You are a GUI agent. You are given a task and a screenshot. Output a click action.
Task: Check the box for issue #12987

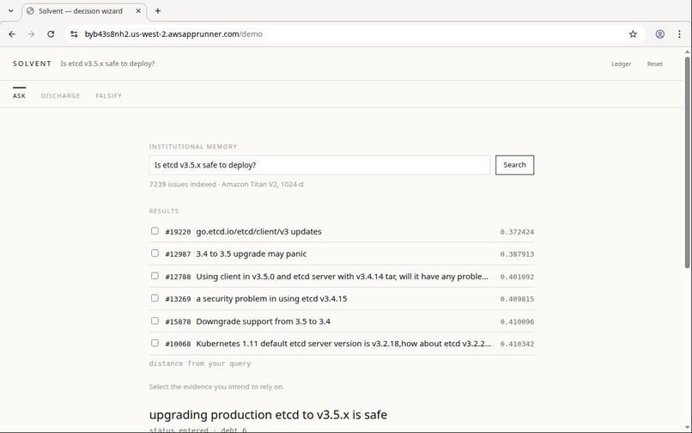pos(155,253)
